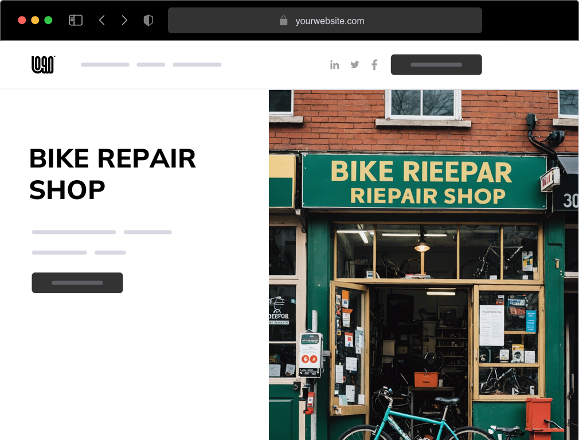
Task: Select the Twitter social icon
Action: click(354, 65)
